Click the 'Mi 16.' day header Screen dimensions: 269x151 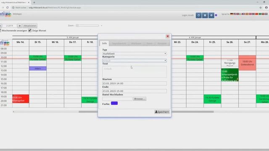pyautogui.click(x=55, y=42)
